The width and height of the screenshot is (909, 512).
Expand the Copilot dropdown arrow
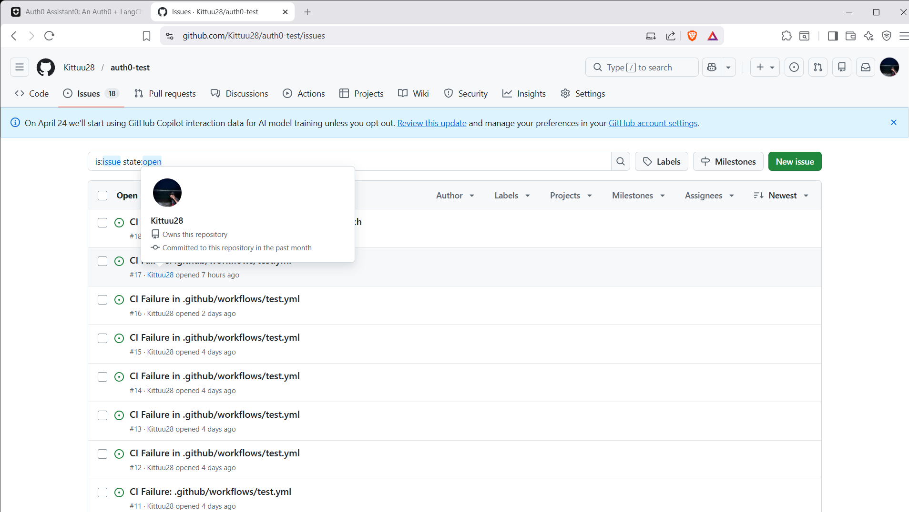[x=728, y=68]
